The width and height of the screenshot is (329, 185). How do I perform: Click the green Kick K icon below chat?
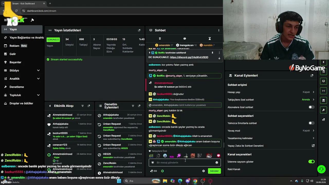click(162, 171)
